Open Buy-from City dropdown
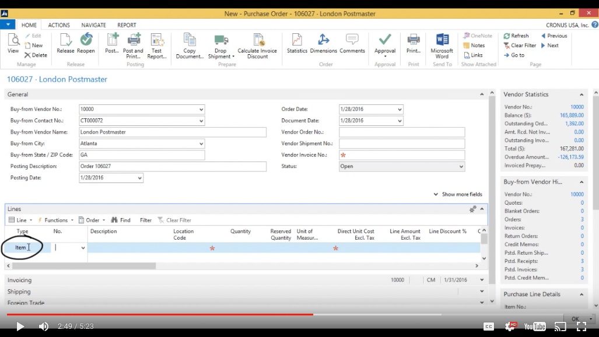The image size is (599, 337). [x=201, y=143]
